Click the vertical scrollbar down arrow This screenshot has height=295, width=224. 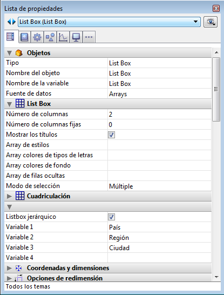(x=216, y=277)
